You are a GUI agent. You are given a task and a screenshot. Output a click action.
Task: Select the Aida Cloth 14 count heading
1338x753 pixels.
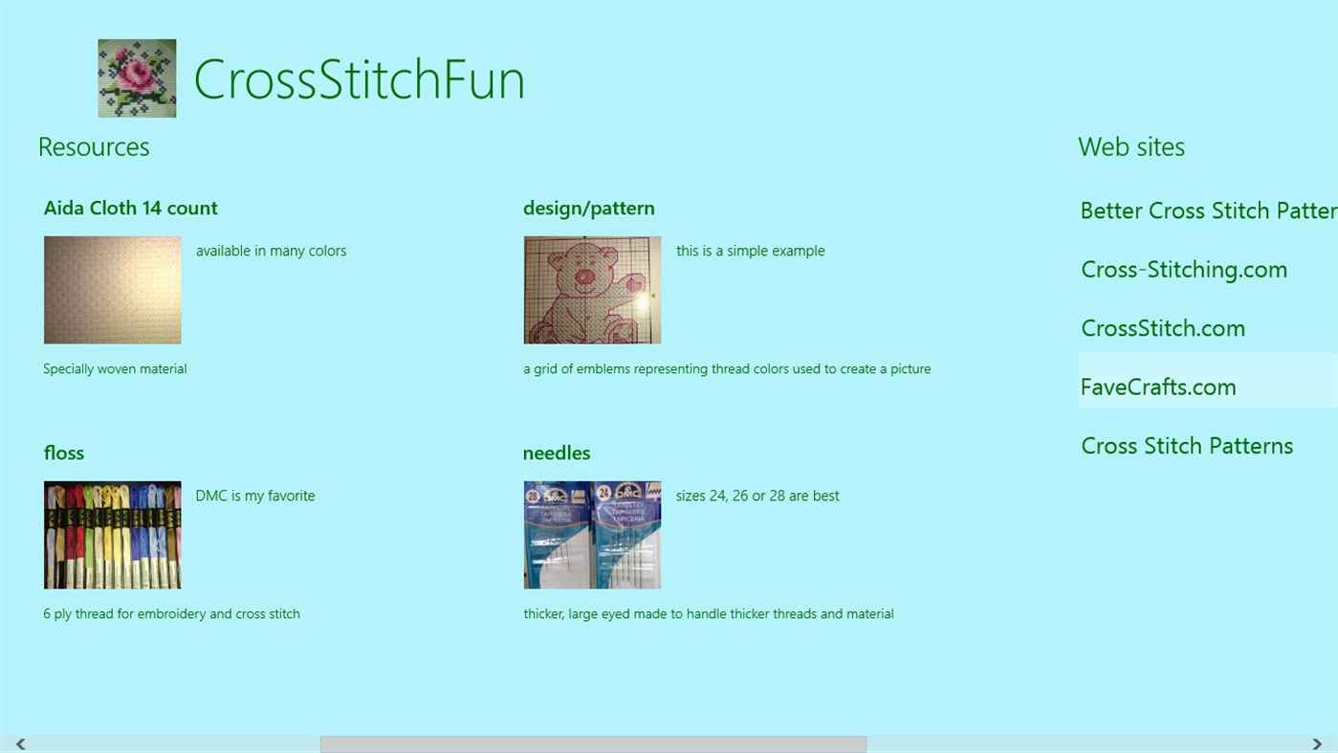coord(131,209)
